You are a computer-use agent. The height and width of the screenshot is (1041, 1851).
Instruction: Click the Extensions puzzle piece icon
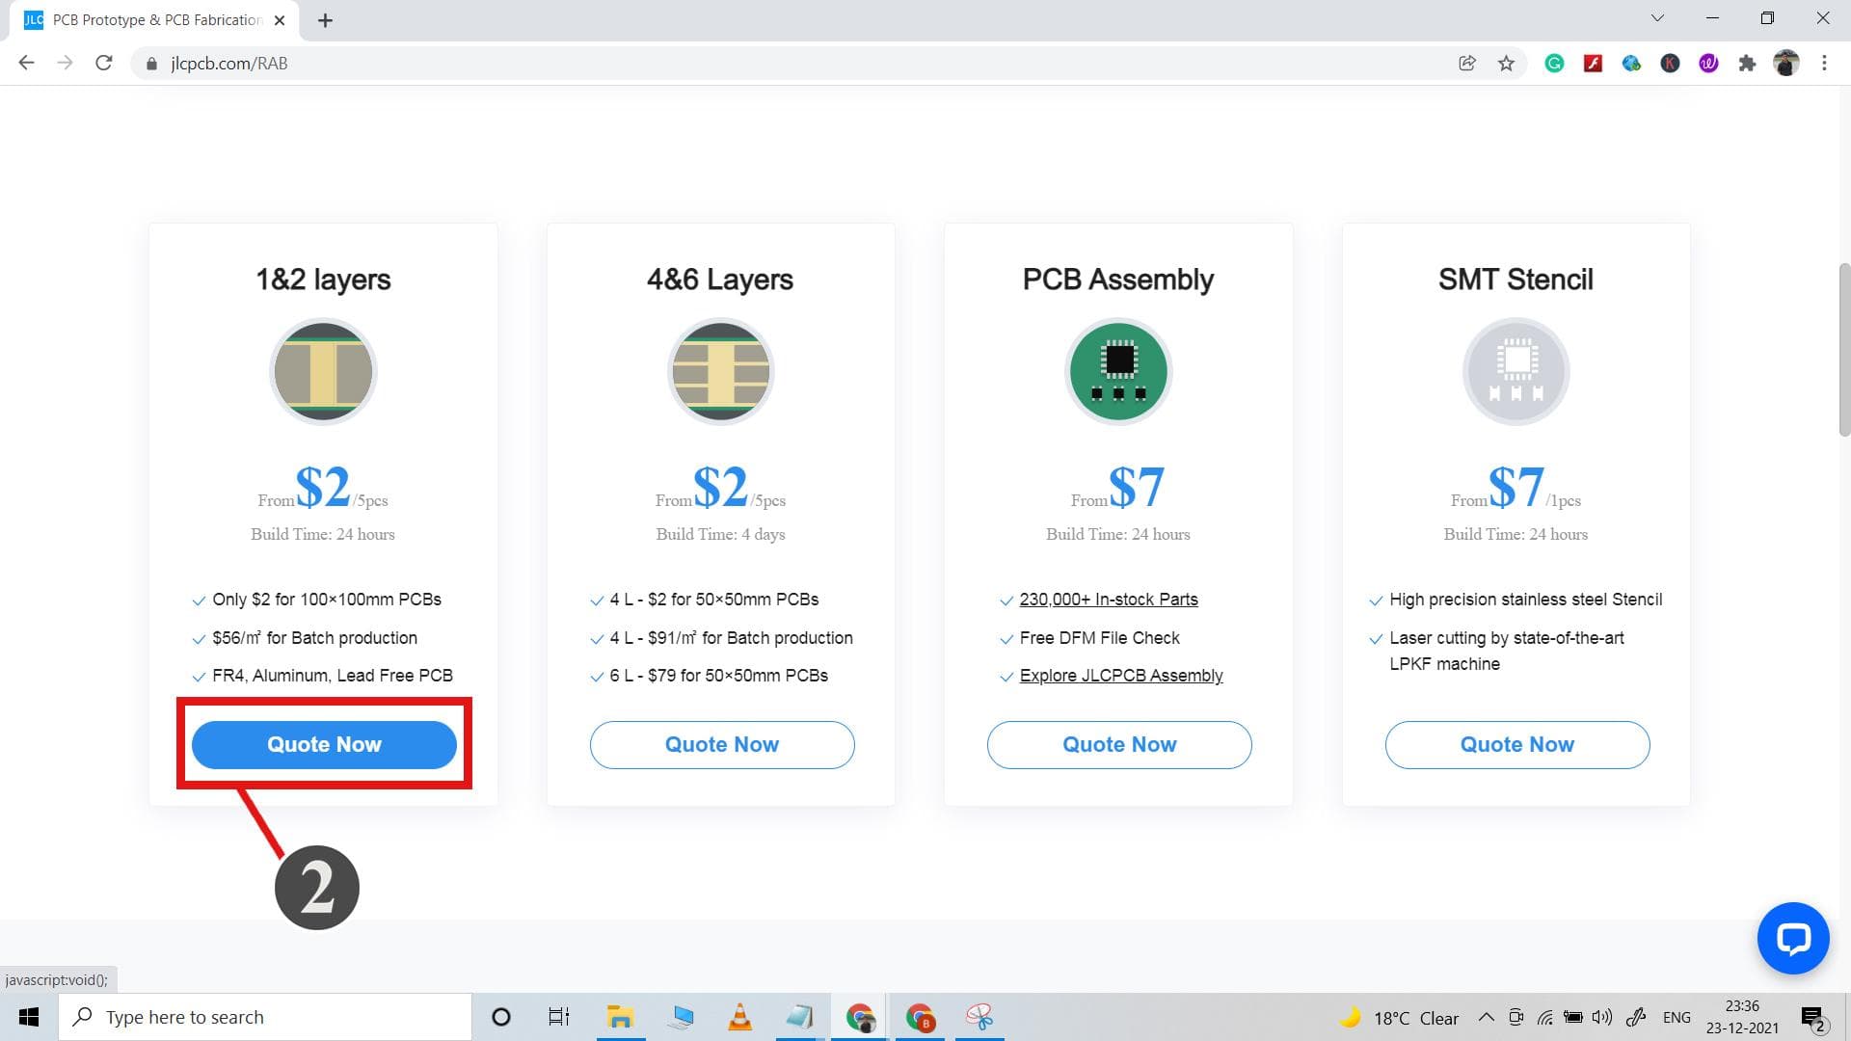pyautogui.click(x=1748, y=63)
